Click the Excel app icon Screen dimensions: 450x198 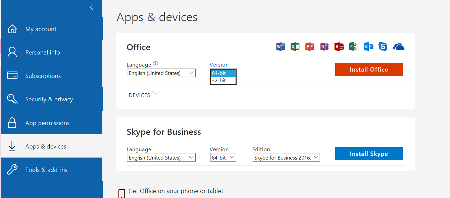295,46
